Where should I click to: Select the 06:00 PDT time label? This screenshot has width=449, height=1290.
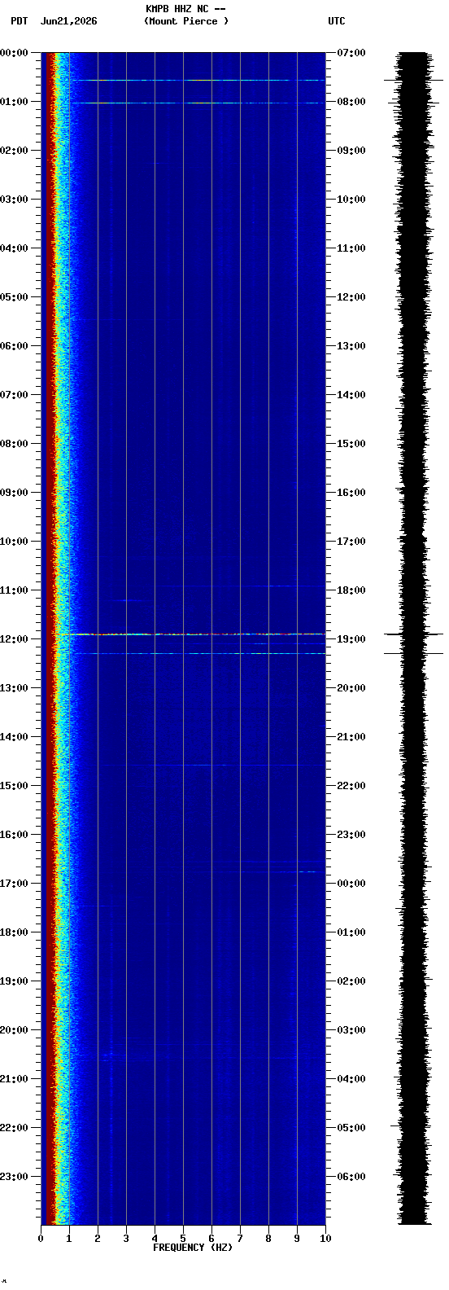15,346
